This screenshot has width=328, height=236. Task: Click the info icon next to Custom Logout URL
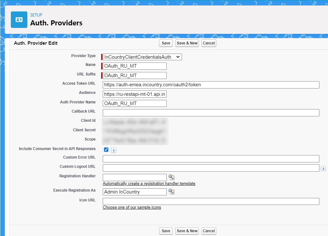[x=324, y=168]
